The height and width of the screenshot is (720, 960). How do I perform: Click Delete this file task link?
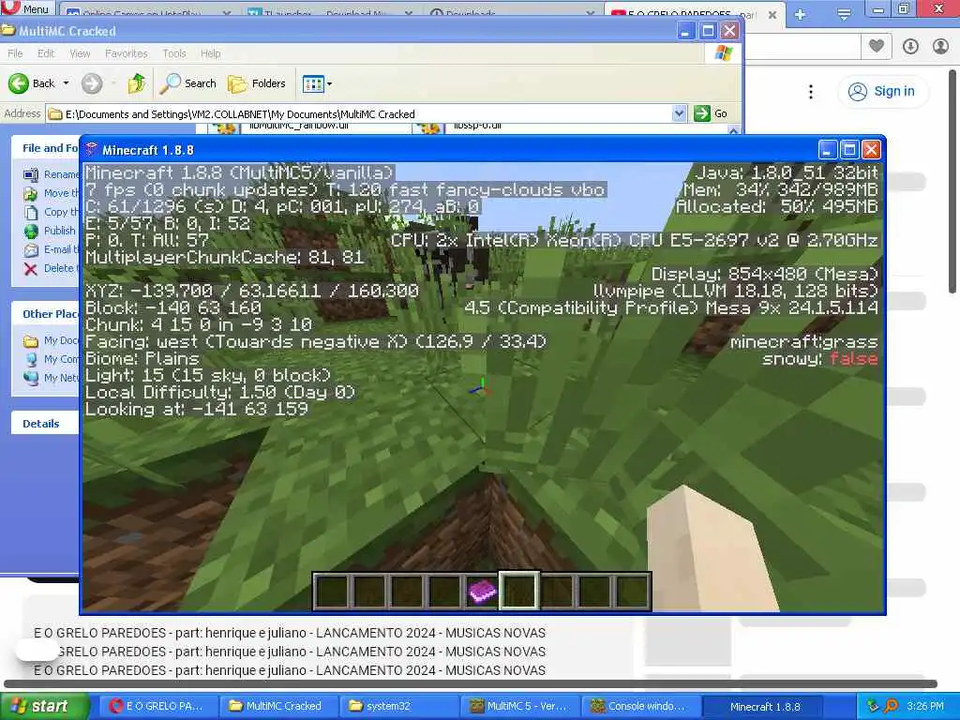(x=49, y=268)
